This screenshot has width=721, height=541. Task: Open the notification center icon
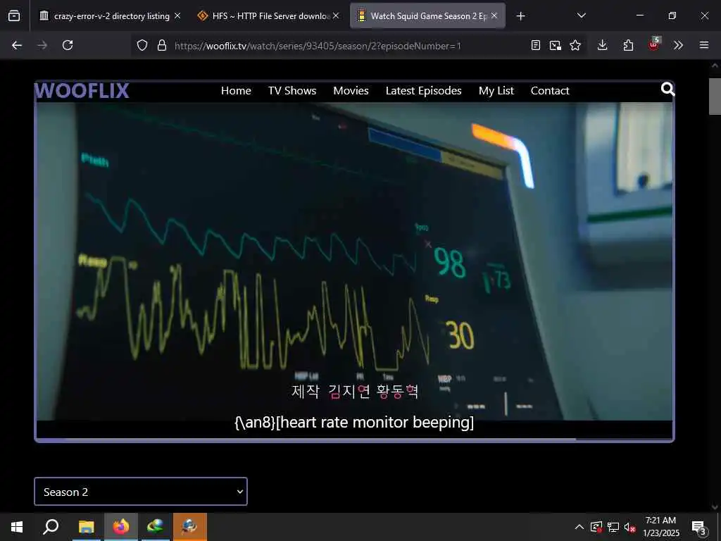coord(699,527)
